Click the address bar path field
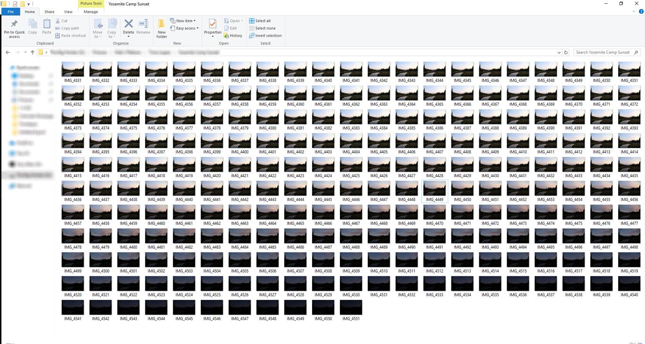 (x=299, y=52)
